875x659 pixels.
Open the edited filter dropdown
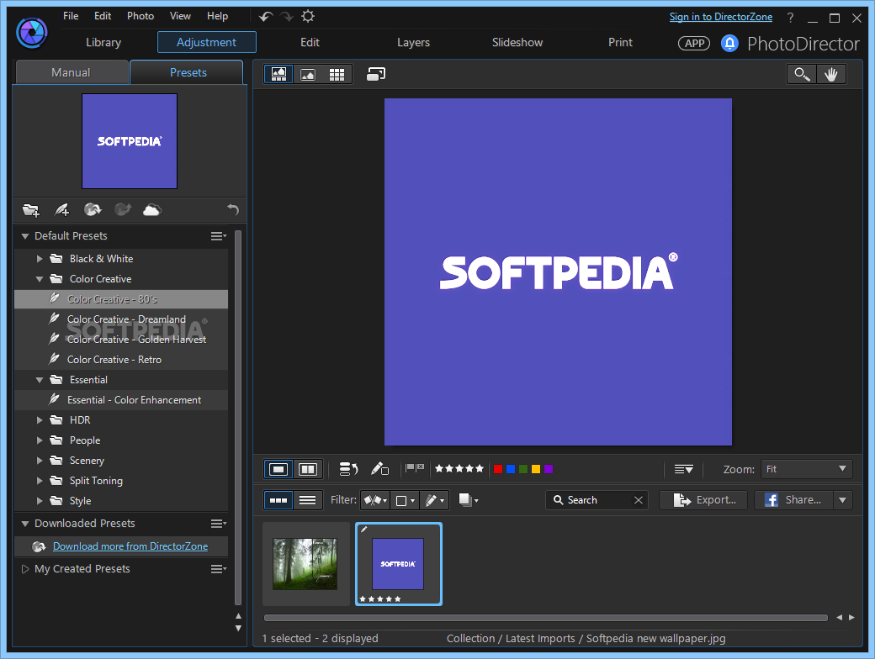click(434, 500)
